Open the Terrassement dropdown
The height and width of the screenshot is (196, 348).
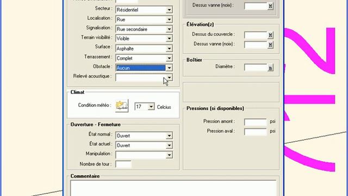[x=169, y=58]
